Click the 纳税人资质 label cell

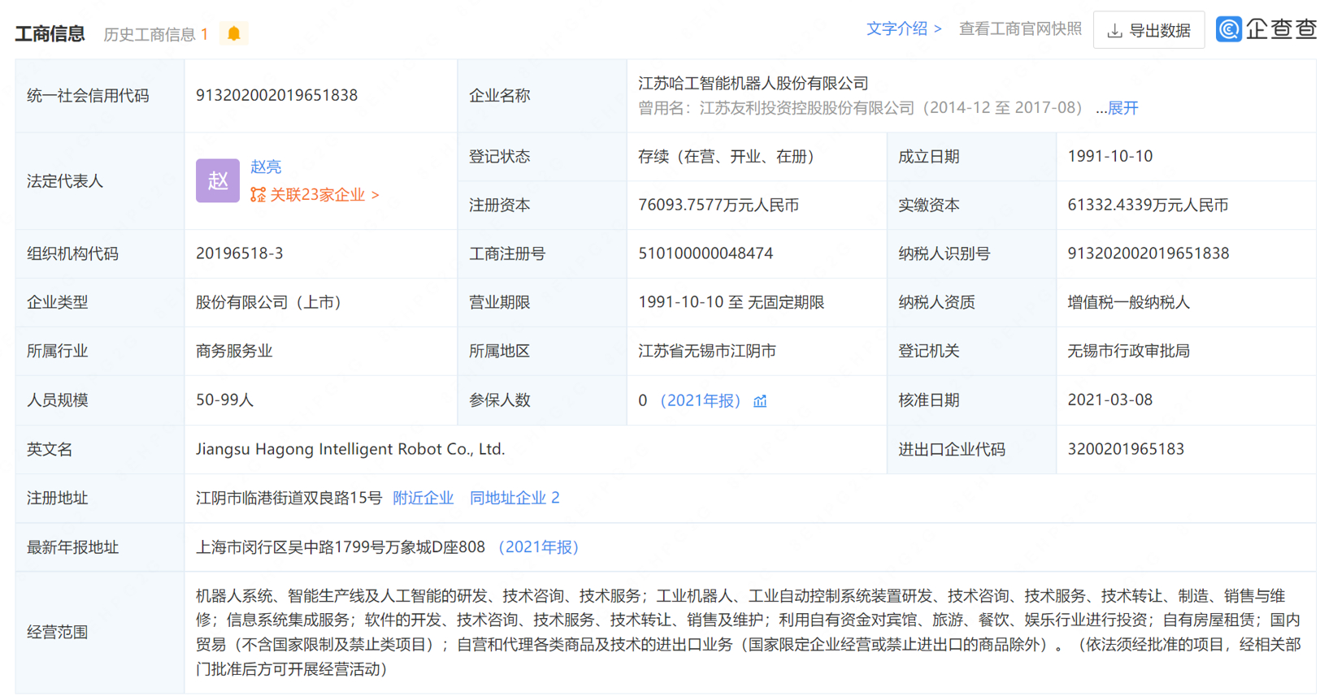point(971,303)
